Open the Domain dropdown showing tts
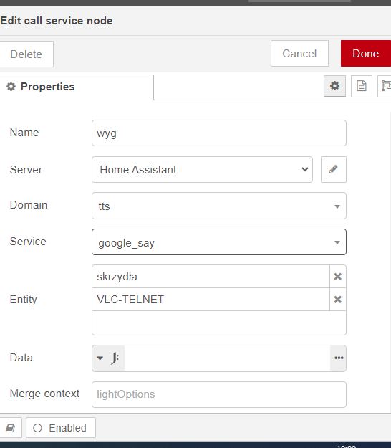This screenshot has width=391, height=448. pyautogui.click(x=219, y=206)
